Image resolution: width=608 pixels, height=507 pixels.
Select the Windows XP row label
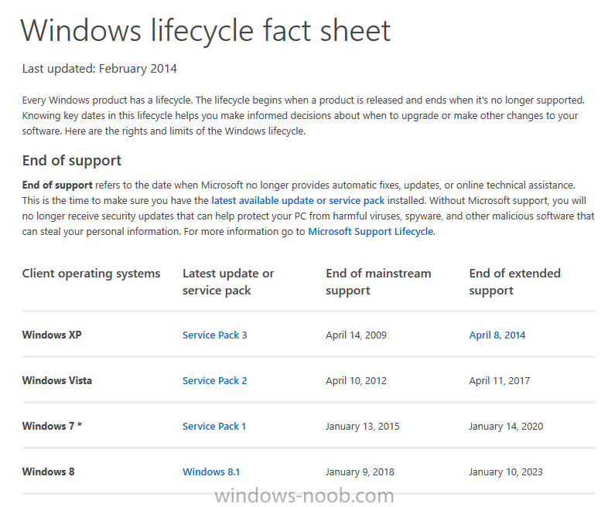pyautogui.click(x=52, y=335)
